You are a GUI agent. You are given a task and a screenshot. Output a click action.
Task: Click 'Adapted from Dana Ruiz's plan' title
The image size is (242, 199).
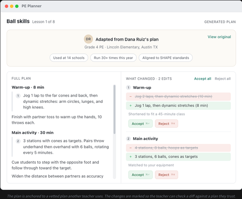coord(127,40)
